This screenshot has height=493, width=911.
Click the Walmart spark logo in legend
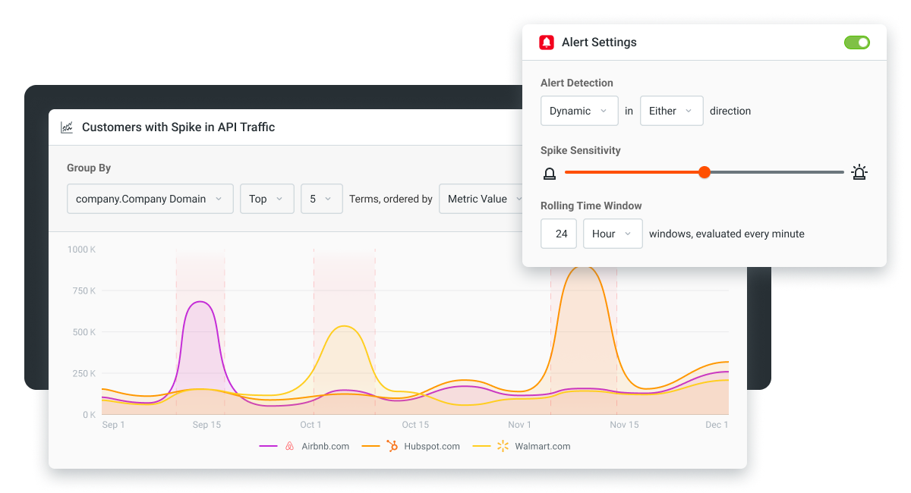[x=503, y=446]
